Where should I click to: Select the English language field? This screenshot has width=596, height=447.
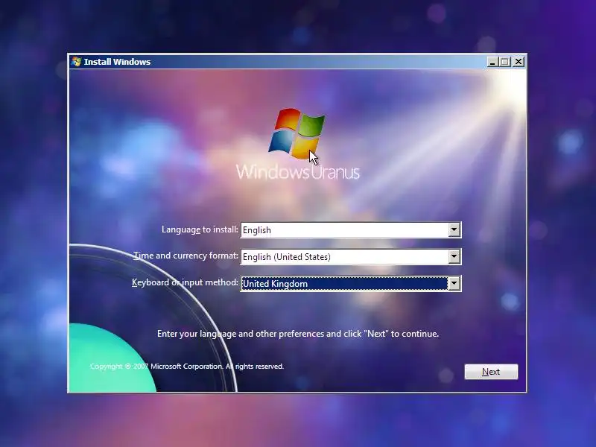pos(351,230)
